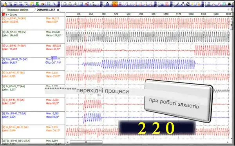Select channel [2] Ub_ВЛ-43_ТН (kV)

tap(14, 32)
